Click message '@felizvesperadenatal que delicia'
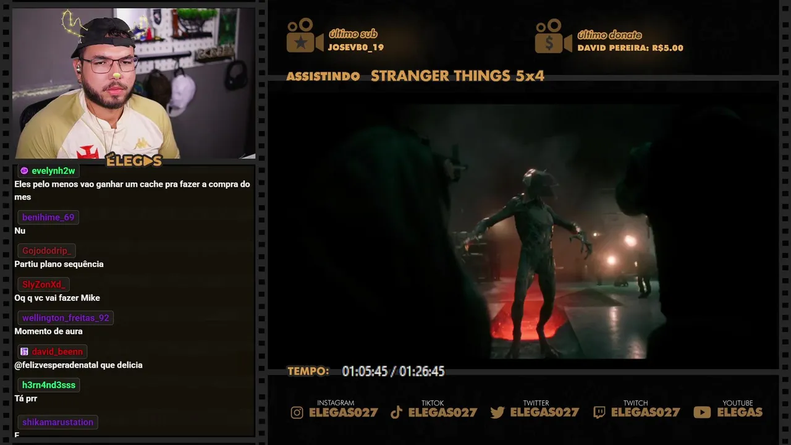This screenshot has width=791, height=445. pyautogui.click(x=78, y=365)
